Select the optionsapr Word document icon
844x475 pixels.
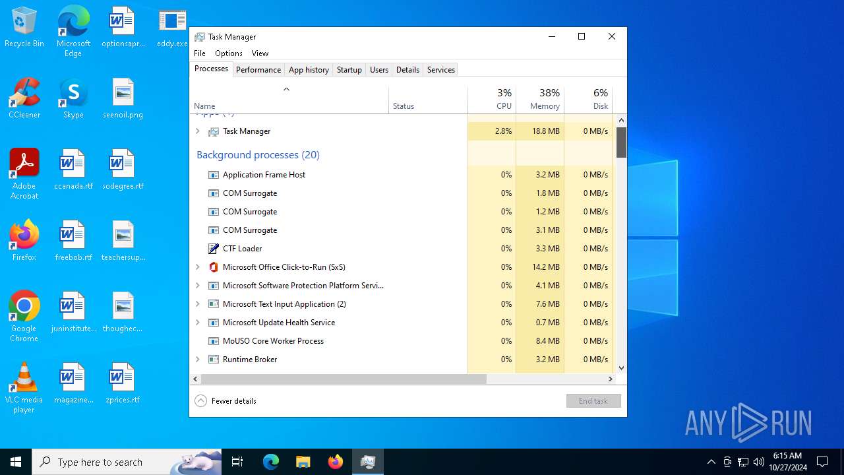pyautogui.click(x=123, y=27)
